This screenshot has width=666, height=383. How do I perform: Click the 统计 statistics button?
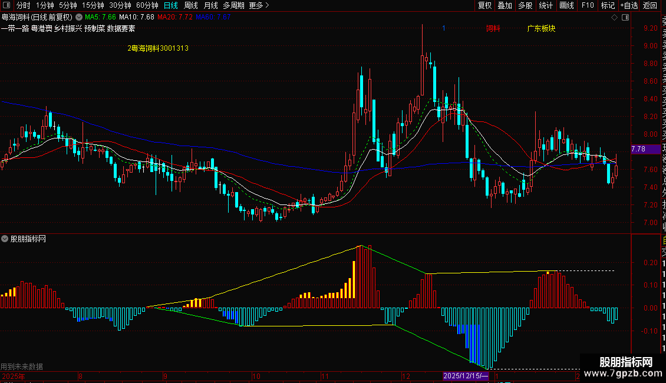[x=546, y=5]
